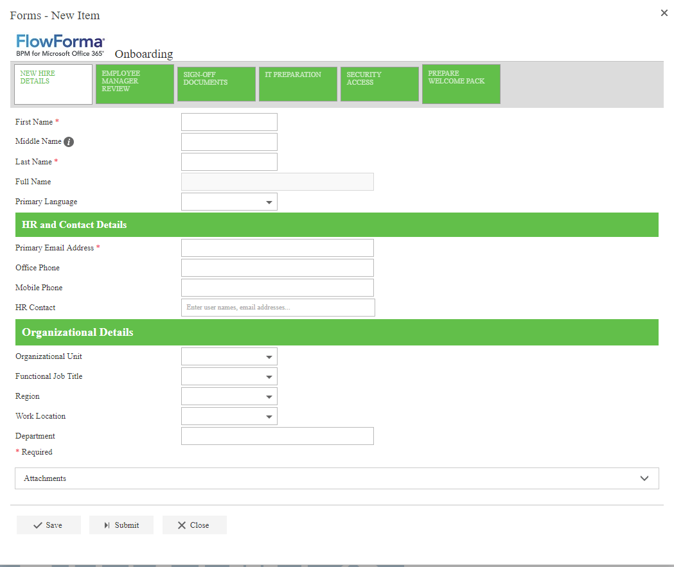This screenshot has height=567, width=674.
Task: Click the HR Contact people picker
Action: [278, 308]
